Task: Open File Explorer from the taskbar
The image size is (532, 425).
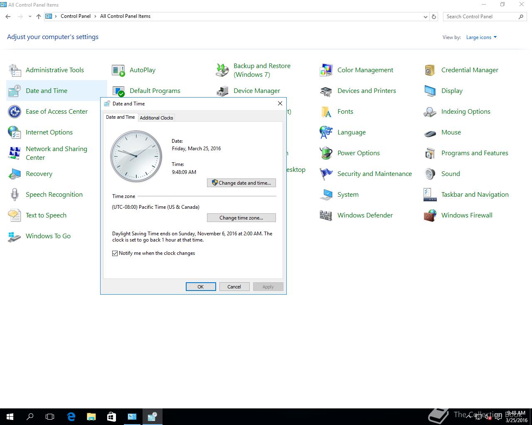Action: (91, 417)
